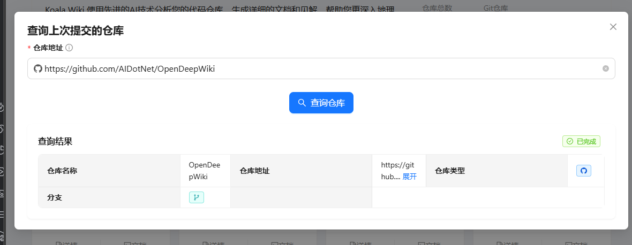
Task: Click the 查询仓库 search button
Action: click(x=321, y=103)
